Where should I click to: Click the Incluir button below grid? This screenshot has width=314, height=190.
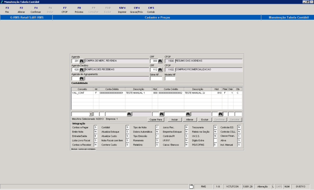[174, 119]
